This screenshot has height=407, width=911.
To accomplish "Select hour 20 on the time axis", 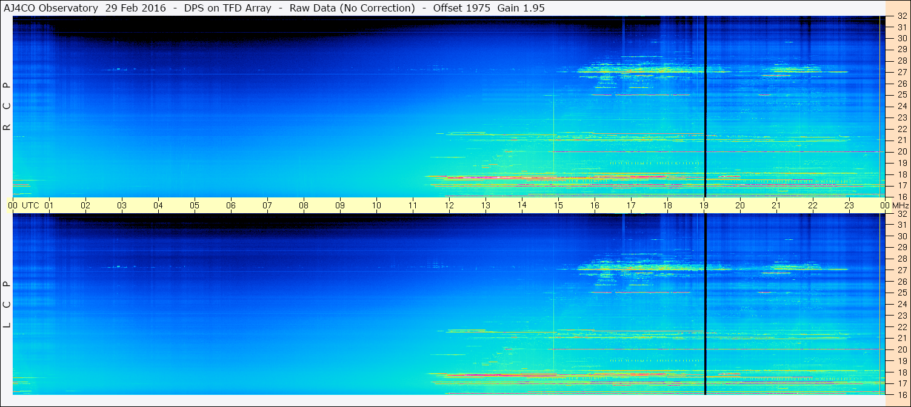I will pyautogui.click(x=740, y=205).
